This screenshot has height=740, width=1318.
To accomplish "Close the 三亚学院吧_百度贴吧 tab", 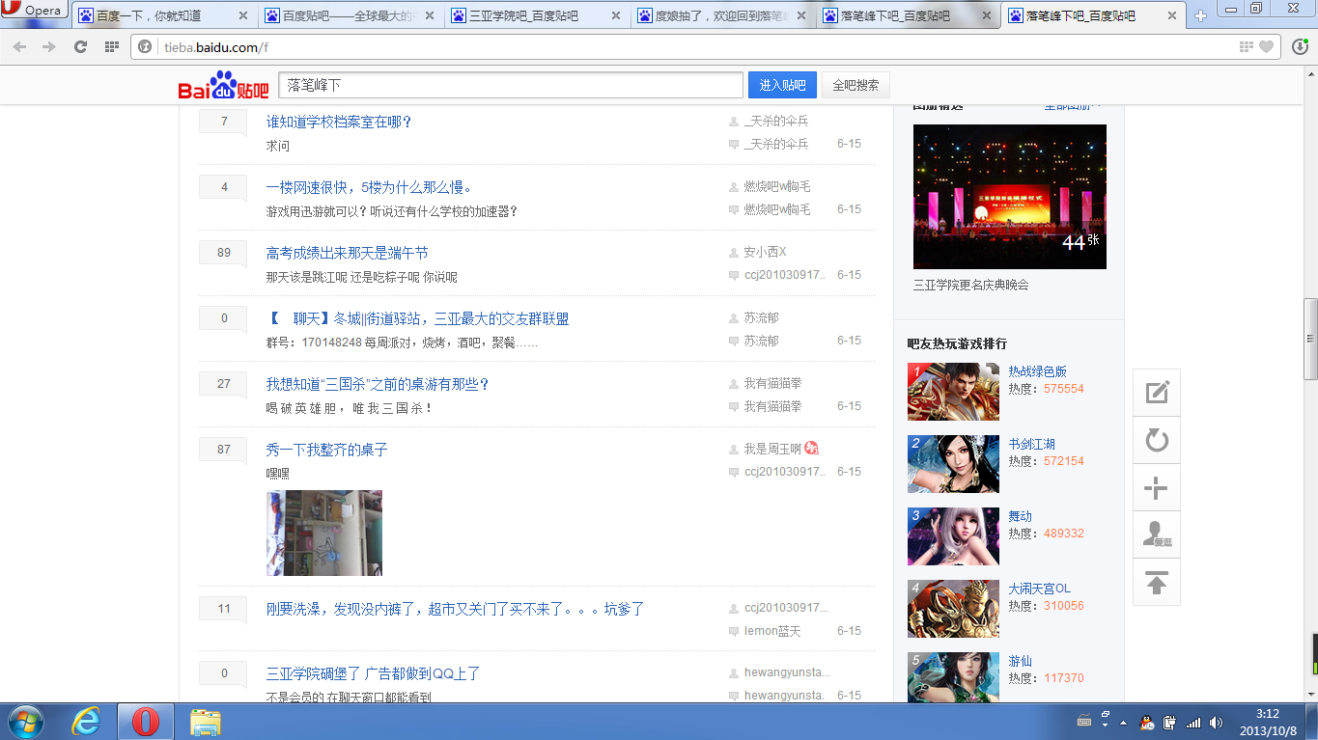I will (614, 16).
